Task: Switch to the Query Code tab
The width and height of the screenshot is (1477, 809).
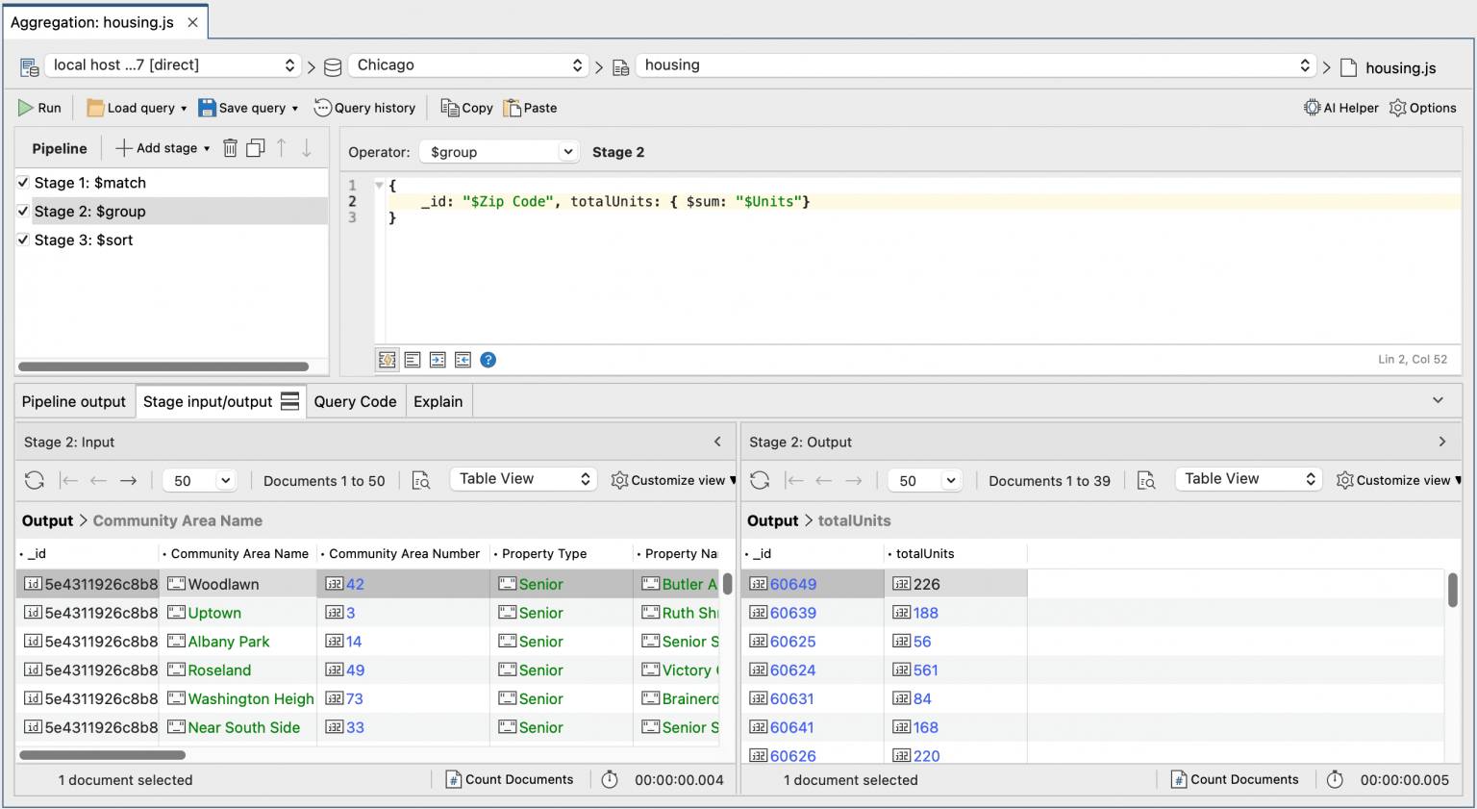Action: point(355,401)
